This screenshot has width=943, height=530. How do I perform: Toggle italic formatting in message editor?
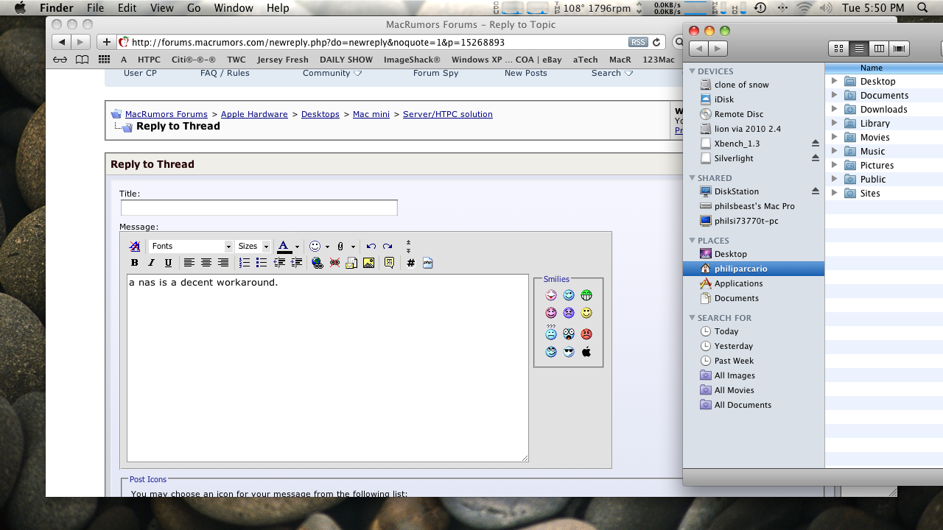coord(151,263)
